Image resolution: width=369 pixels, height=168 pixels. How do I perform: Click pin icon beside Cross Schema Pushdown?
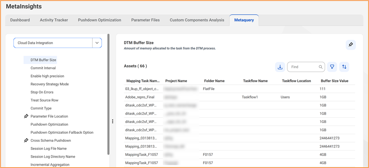click(x=26, y=141)
